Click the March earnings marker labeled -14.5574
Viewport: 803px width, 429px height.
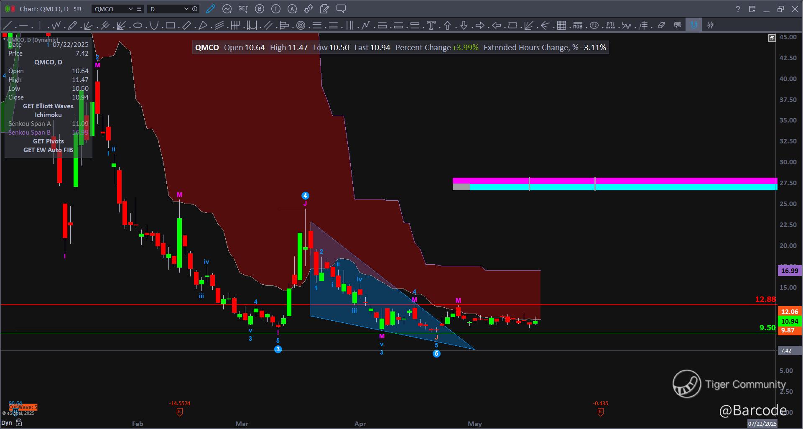(179, 412)
